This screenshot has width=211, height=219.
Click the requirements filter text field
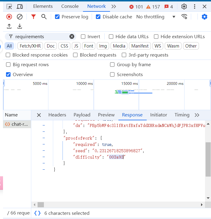pyautogui.click(x=41, y=37)
